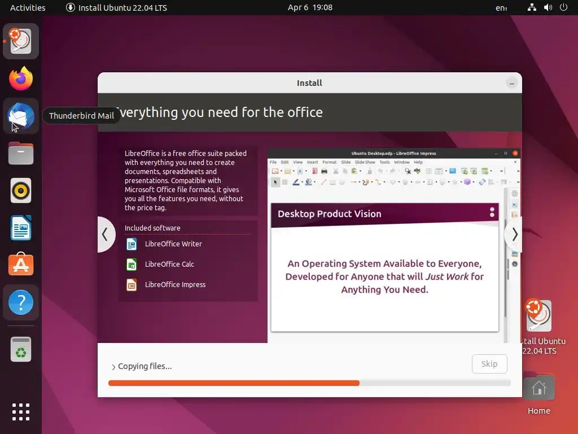Click the find and replace icon
The image size is (578, 434).
click(x=408, y=171)
